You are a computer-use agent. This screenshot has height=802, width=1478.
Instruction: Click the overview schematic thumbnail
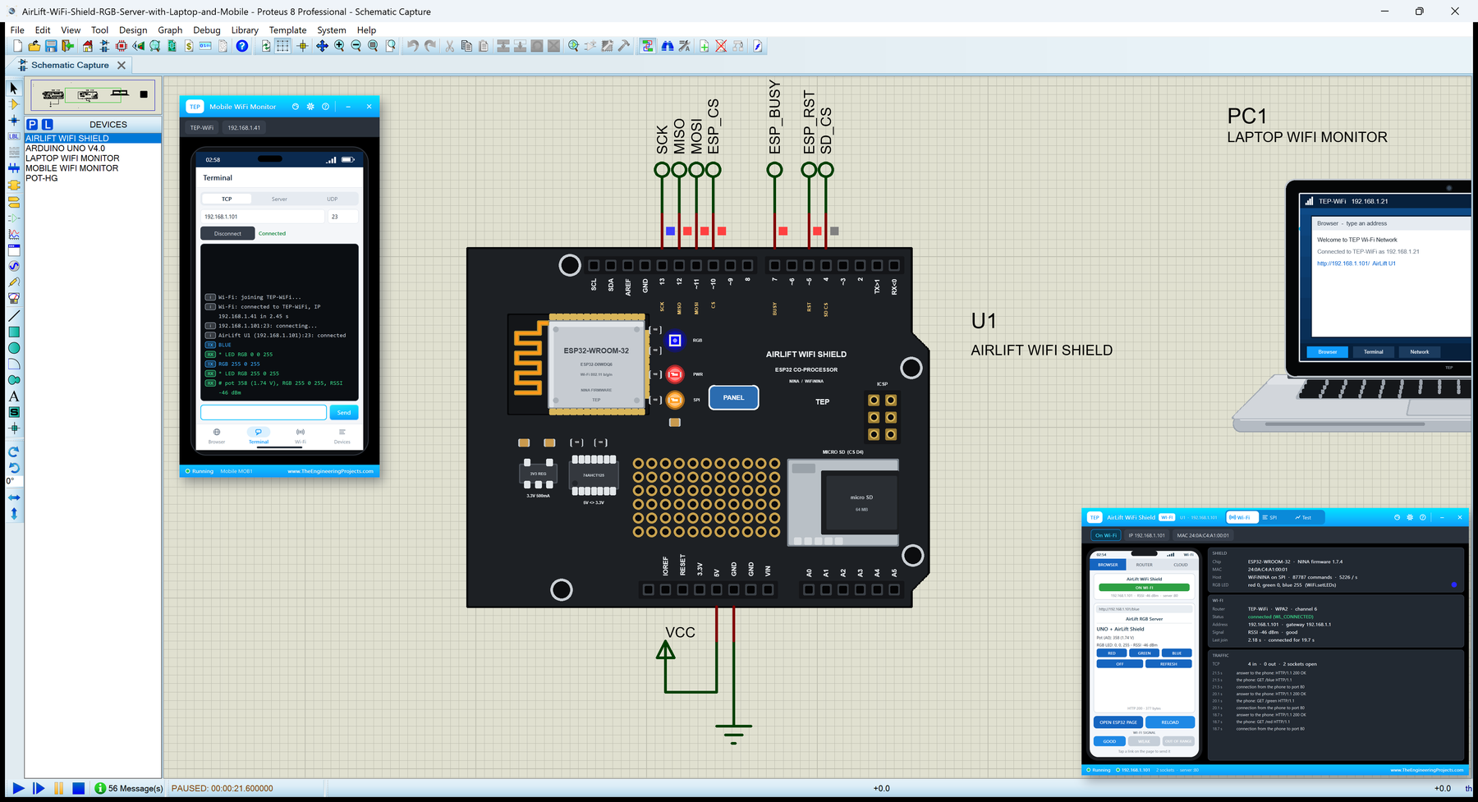pyautogui.click(x=93, y=95)
